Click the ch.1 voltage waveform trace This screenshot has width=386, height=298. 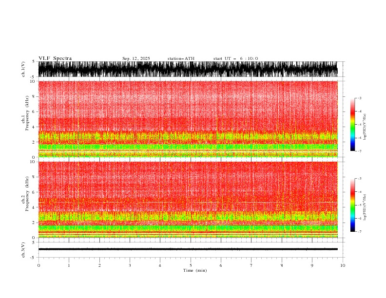tap(188, 69)
